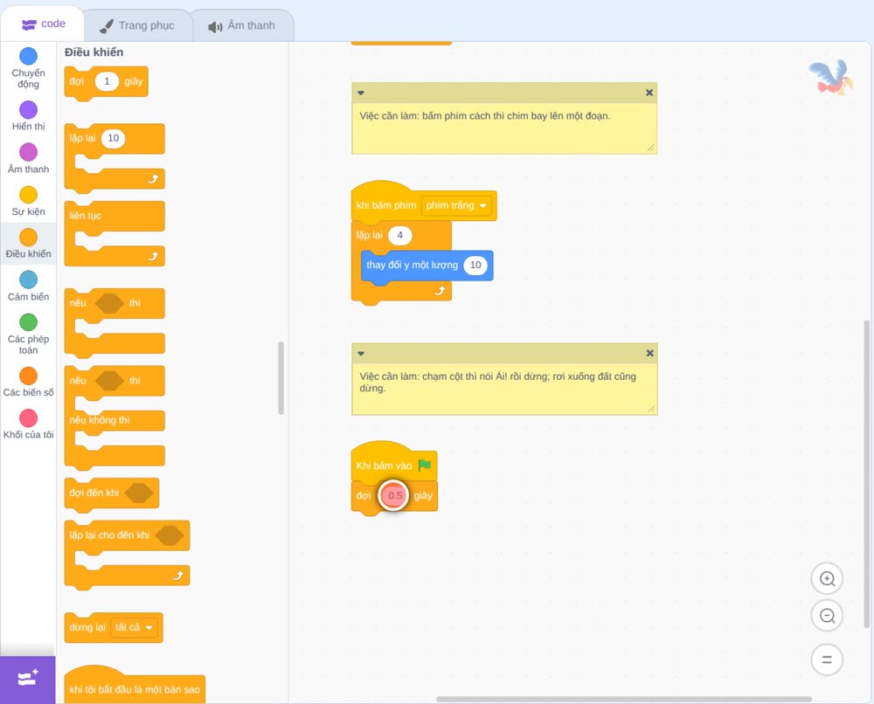The height and width of the screenshot is (704, 874).
Task: Collapse the comment about bấm phím cách
Action: pos(361,93)
